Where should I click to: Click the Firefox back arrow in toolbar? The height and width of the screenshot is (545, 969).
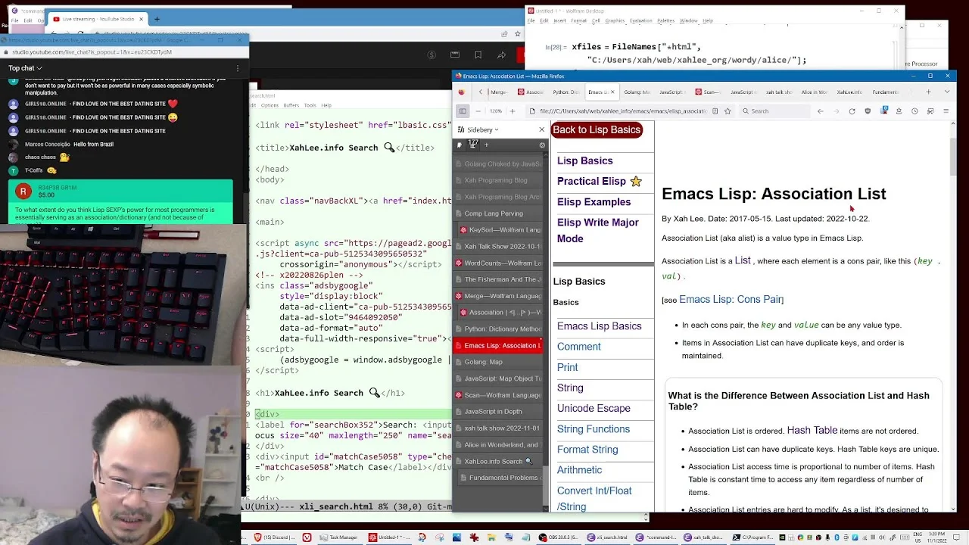pos(821,111)
